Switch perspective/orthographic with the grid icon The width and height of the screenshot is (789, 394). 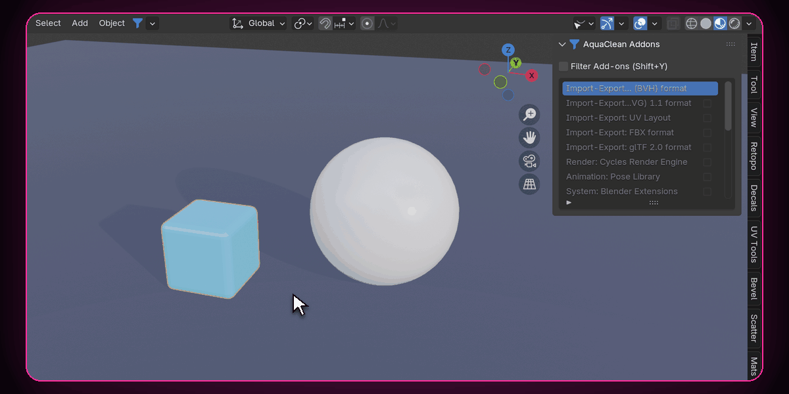pos(529,184)
